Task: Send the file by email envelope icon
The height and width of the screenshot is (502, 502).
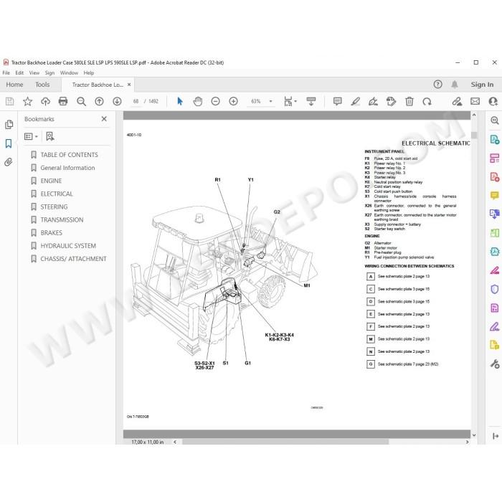Action: 475,102
